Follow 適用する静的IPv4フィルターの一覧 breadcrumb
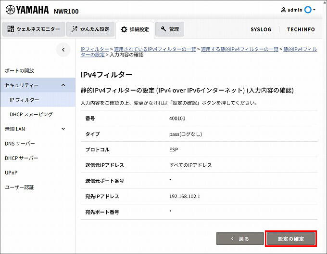Image resolution: width=327 pixels, height=254 pixels. [x=239, y=49]
